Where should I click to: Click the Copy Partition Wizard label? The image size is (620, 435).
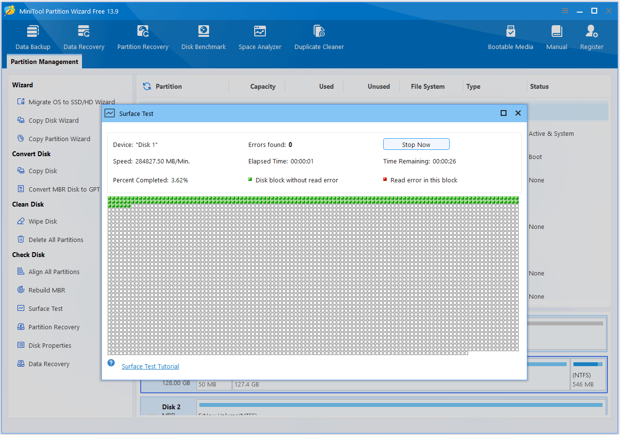[59, 139]
